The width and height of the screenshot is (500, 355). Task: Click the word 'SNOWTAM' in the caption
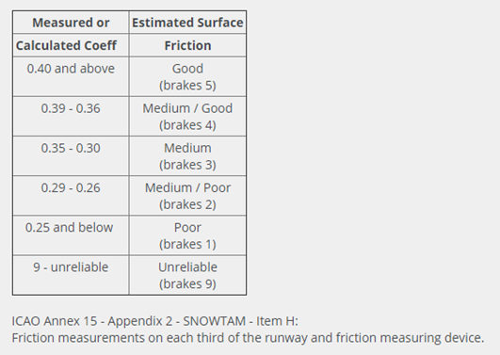215,321
